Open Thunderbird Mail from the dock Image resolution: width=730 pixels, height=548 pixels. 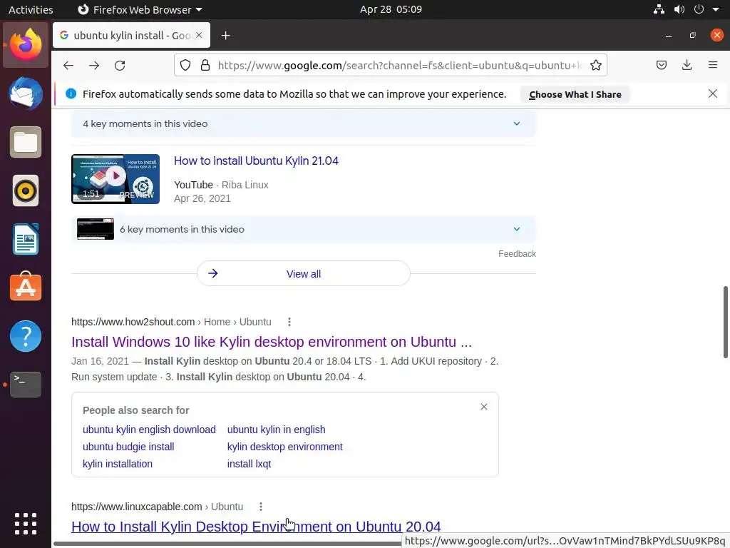click(26, 93)
